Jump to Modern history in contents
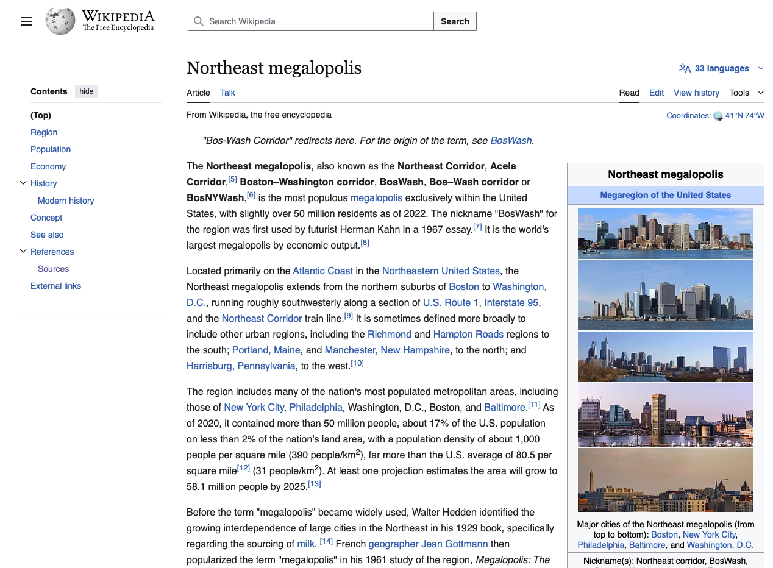Viewport: 773px width, 568px height. tap(66, 201)
